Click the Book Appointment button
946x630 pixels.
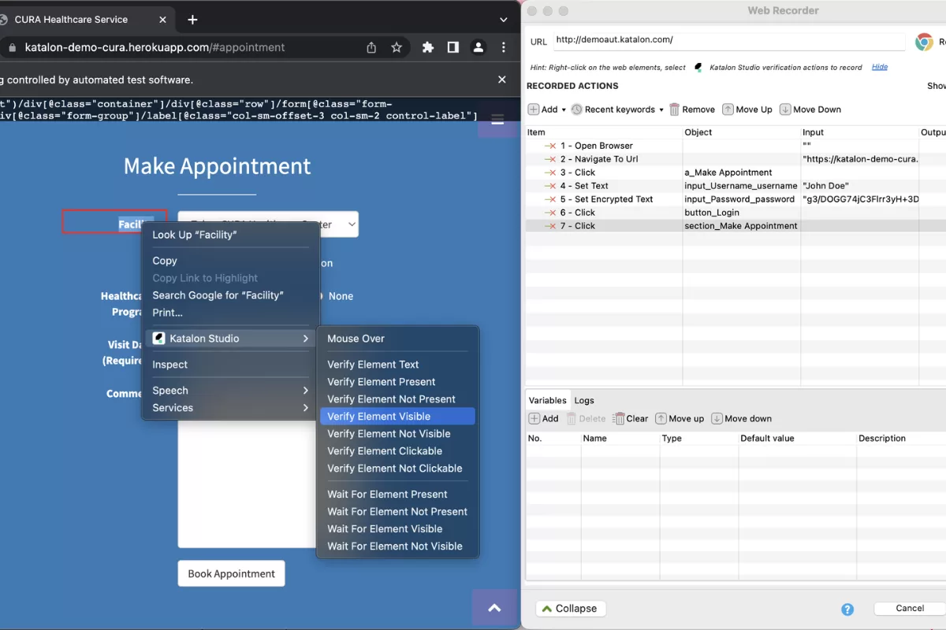tap(231, 573)
